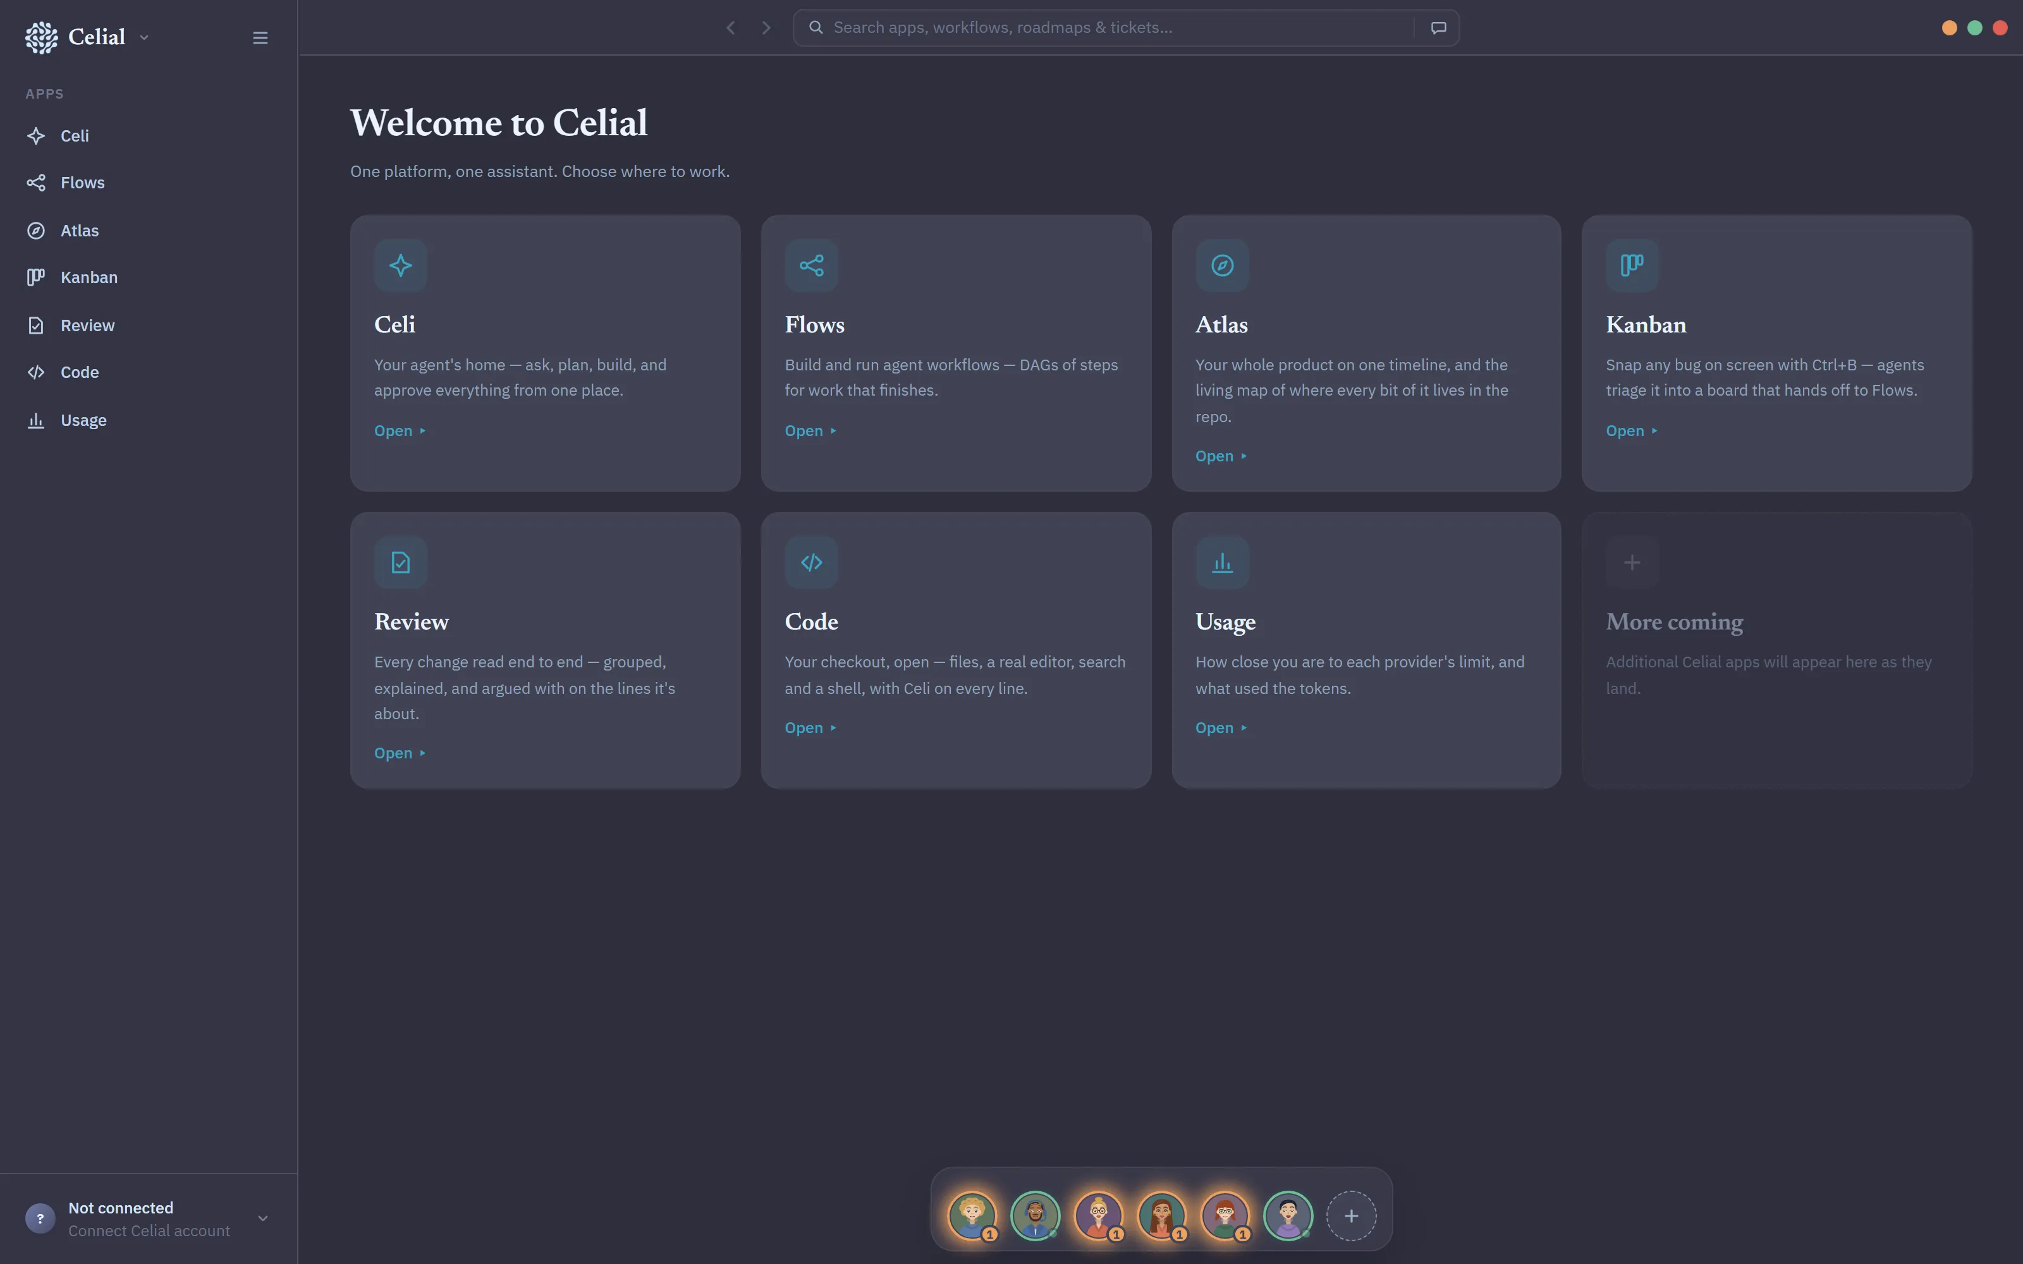
Task: Click the Open link on the Flows card
Action: 810,430
